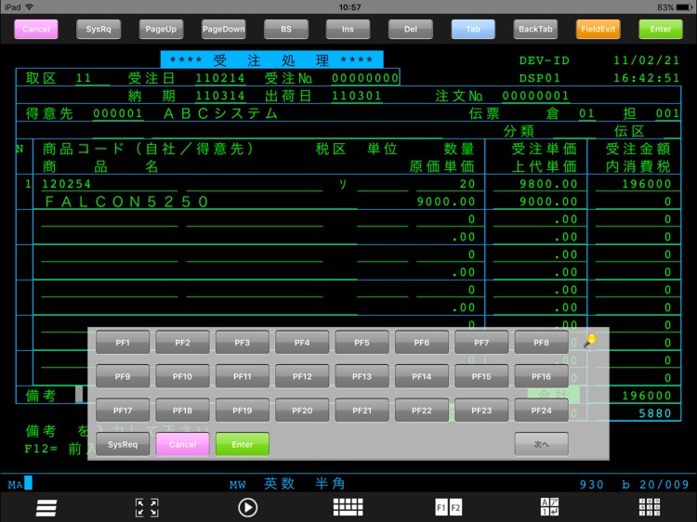Select the 納期 field 110314
This screenshot has width=697, height=522.
coord(220,96)
